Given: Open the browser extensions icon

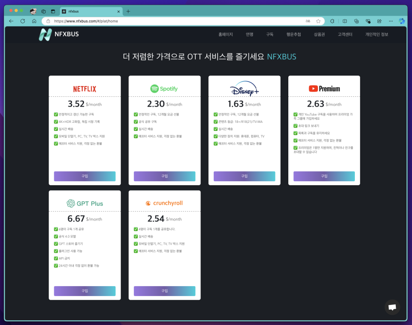Looking at the screenshot, I should click(x=332, y=21).
